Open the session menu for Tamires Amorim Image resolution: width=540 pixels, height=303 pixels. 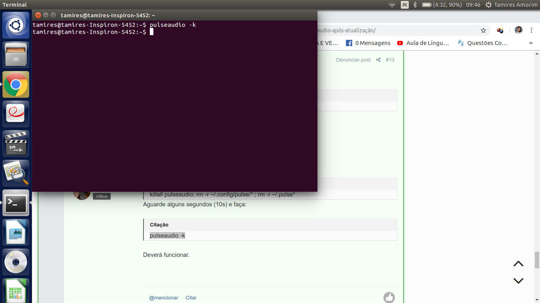click(511, 5)
